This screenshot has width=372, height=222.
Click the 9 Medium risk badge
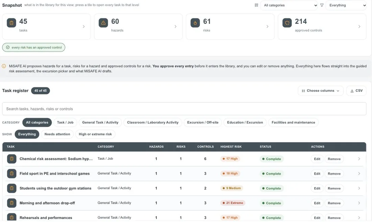click(x=232, y=188)
